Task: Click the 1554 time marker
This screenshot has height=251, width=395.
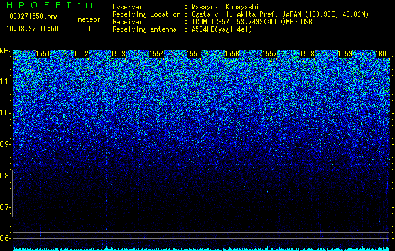Action: click(157, 54)
